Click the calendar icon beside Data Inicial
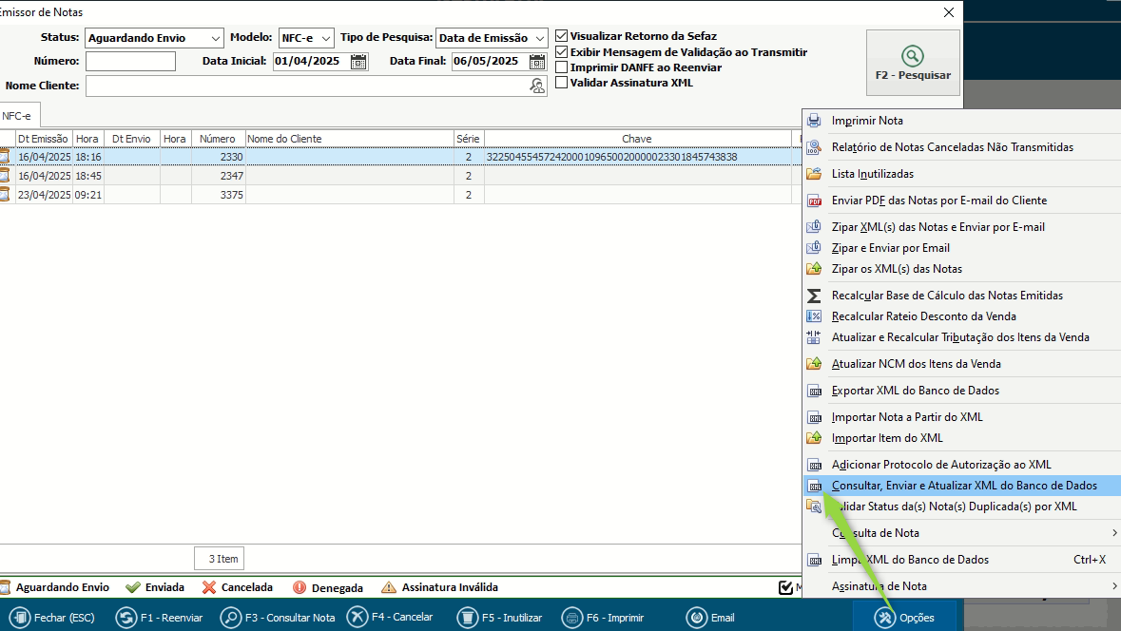1121x631 pixels. click(x=358, y=62)
